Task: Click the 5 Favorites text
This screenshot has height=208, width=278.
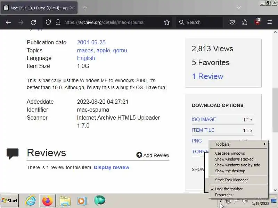Action: coord(211,62)
